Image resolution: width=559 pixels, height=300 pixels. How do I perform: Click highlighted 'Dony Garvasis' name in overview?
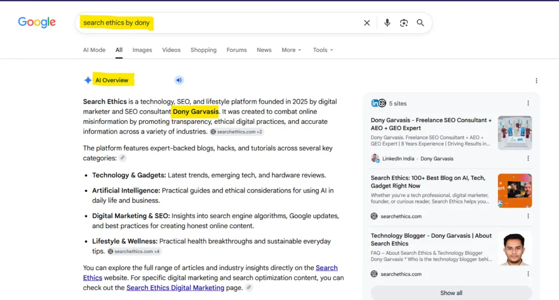tap(195, 111)
